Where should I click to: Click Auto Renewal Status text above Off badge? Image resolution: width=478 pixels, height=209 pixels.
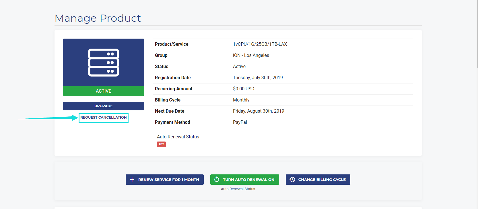pos(178,137)
